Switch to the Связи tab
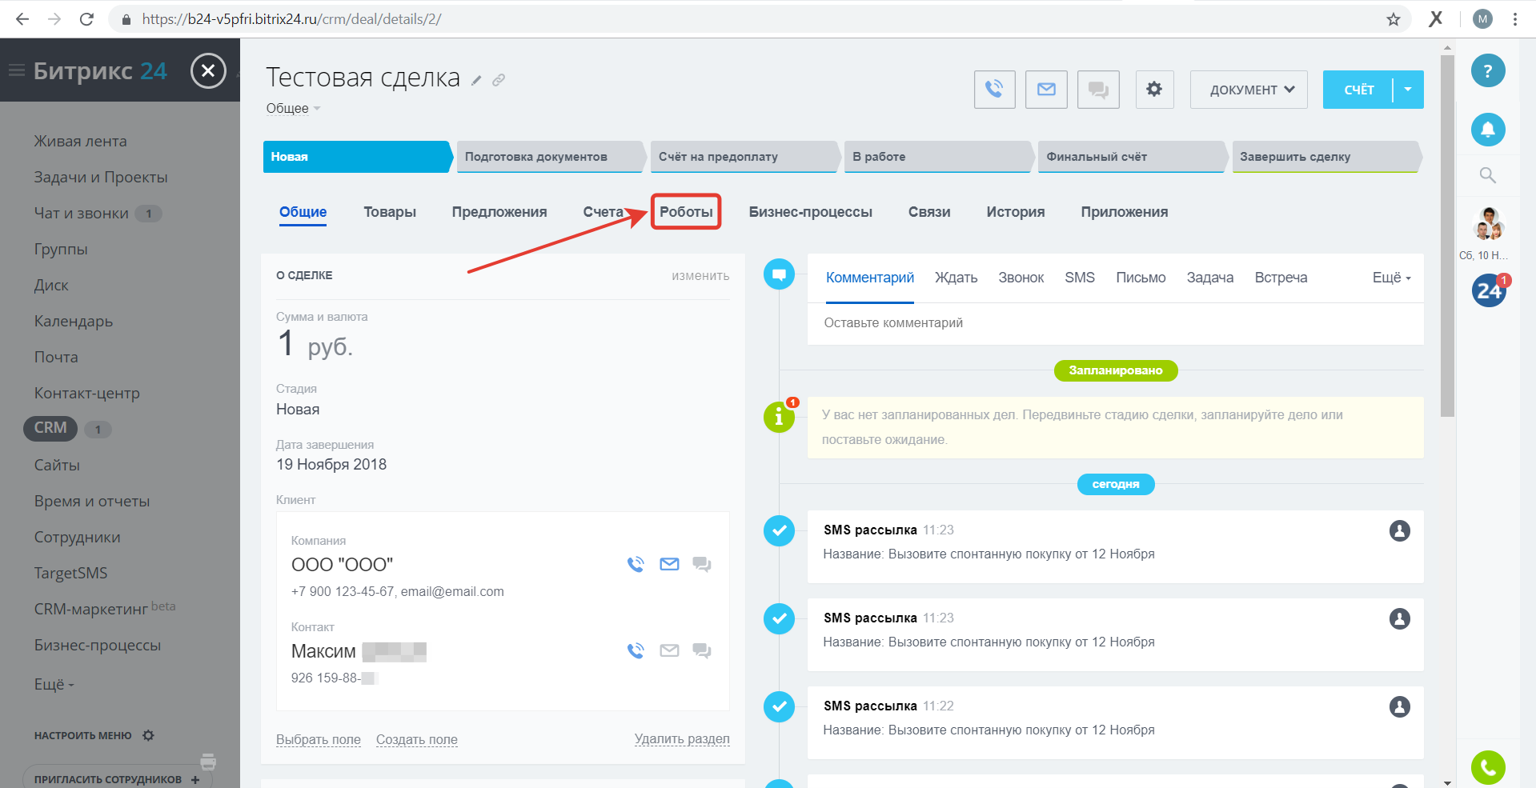This screenshot has height=788, width=1536. [x=929, y=212]
